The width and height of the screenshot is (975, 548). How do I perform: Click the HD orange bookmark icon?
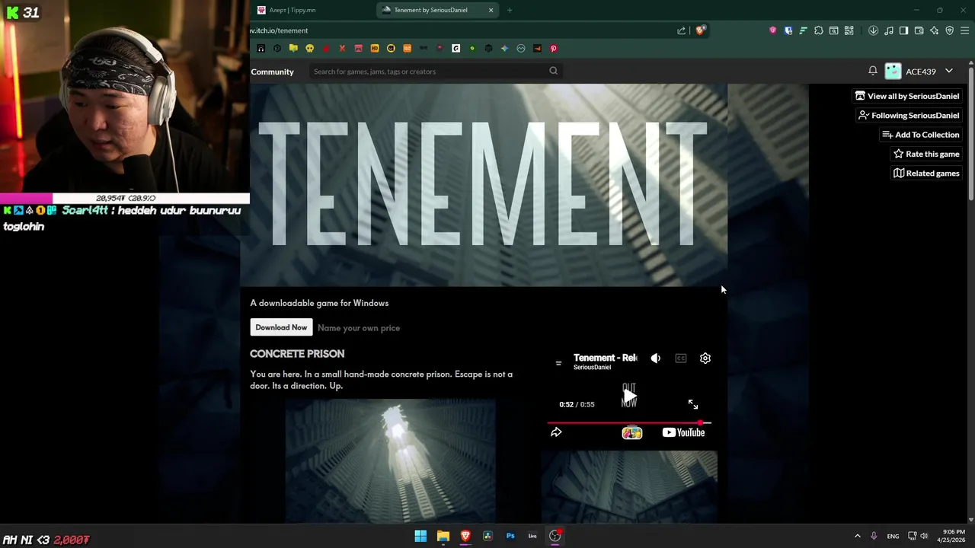pyautogui.click(x=375, y=48)
